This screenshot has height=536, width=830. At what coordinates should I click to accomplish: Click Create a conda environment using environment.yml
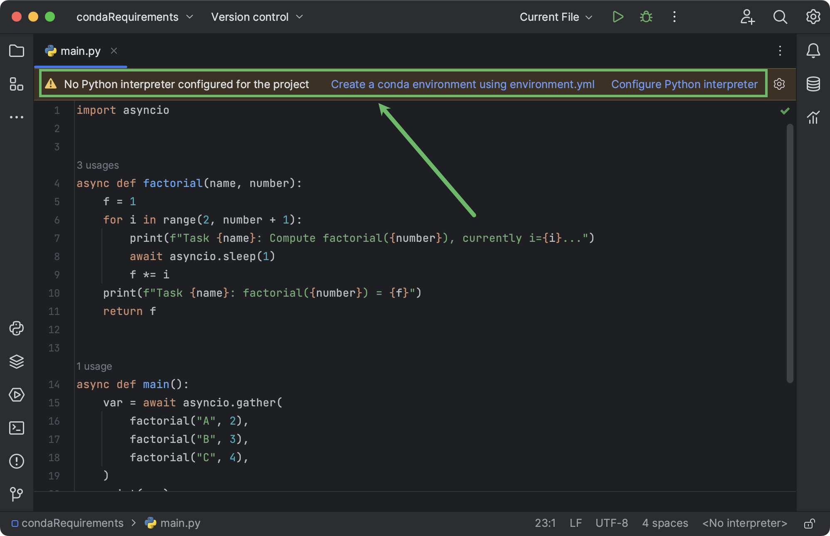pos(462,84)
